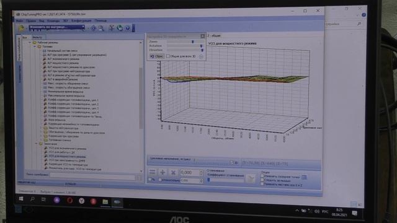
Task: Select 'УОЗ для мощностного режима' map
Action: (67, 156)
